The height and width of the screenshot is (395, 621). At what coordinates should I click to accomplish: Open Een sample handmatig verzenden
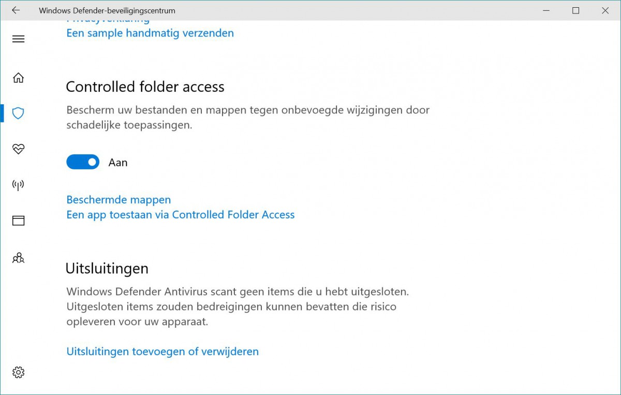150,33
